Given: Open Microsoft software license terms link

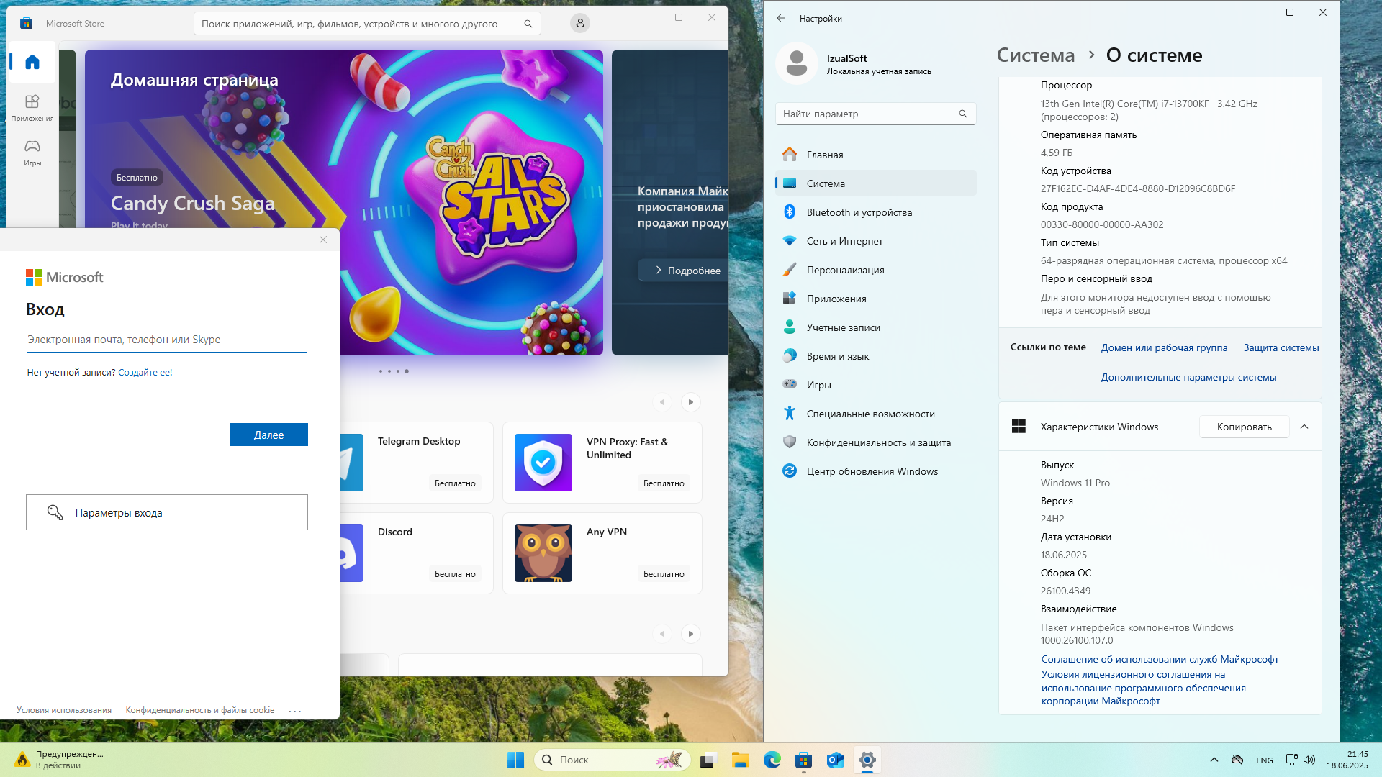Looking at the screenshot, I should [1143, 688].
